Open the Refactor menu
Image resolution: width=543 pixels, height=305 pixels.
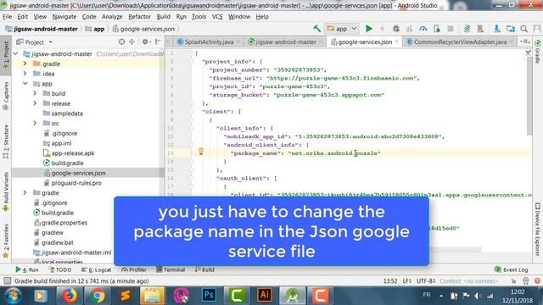tap(139, 17)
